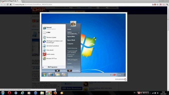This screenshot has width=169, height=95.
Task: Bookmark this page with the star icon
Action: click(157, 4)
